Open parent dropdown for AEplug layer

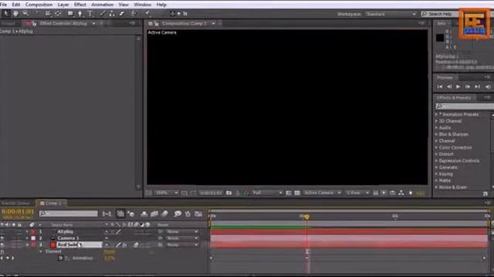(182, 232)
